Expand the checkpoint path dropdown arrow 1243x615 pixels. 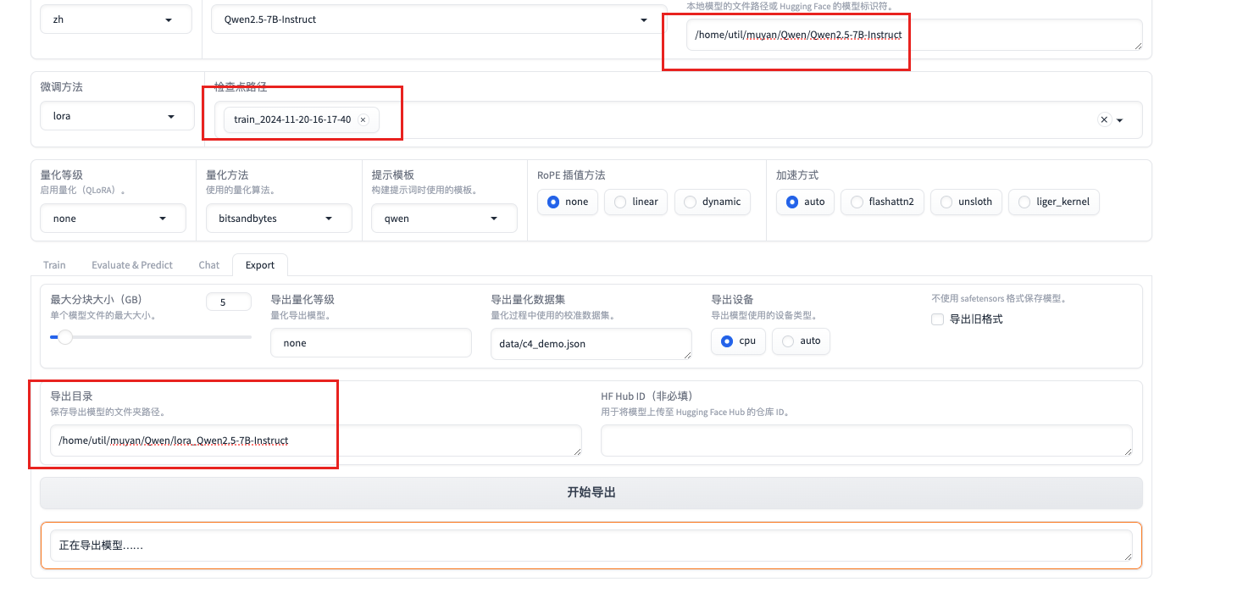click(x=1120, y=120)
